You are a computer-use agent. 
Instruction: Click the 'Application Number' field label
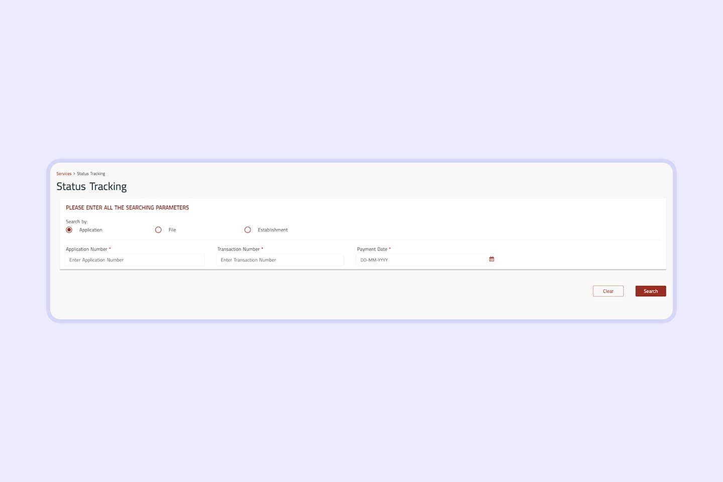click(x=86, y=249)
